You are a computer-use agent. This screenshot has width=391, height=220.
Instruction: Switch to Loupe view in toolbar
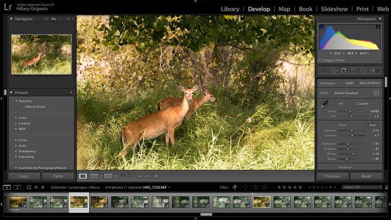pyautogui.click(x=83, y=176)
